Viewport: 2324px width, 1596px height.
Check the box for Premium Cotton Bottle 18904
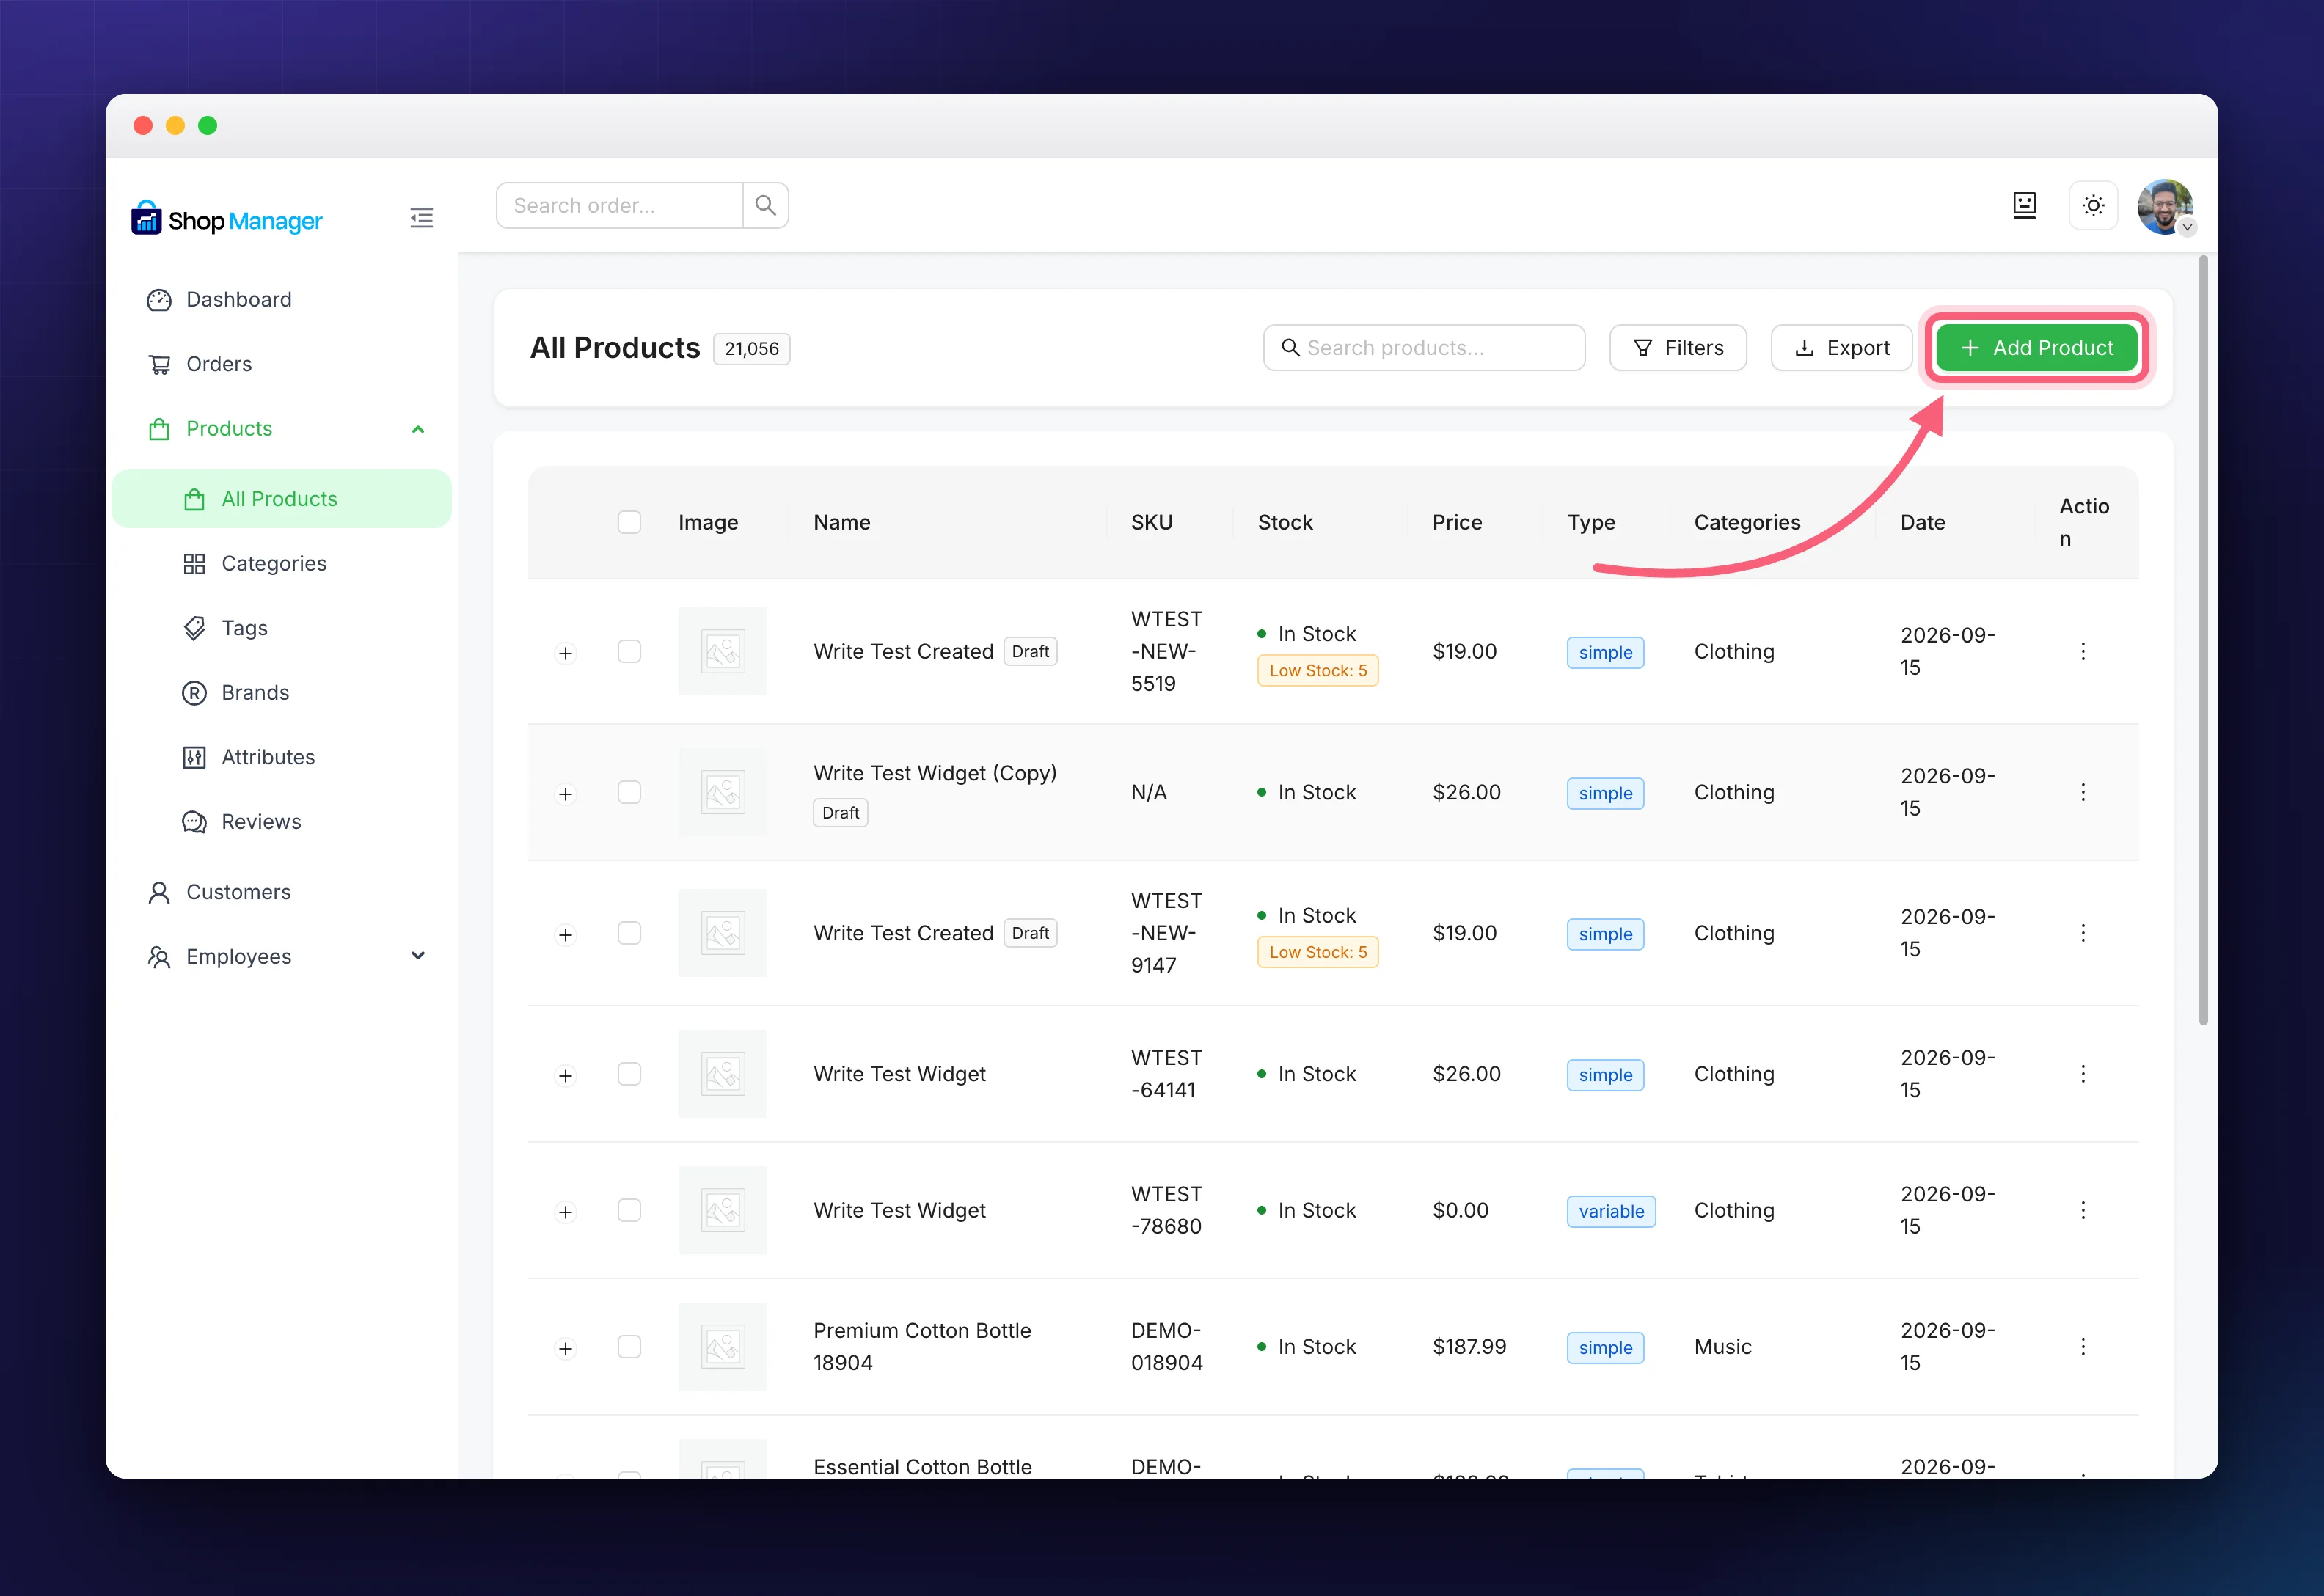(x=629, y=1347)
